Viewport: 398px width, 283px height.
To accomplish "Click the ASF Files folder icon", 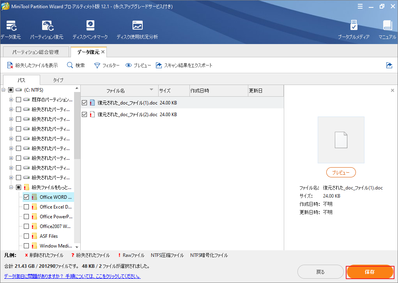I will [34, 236].
